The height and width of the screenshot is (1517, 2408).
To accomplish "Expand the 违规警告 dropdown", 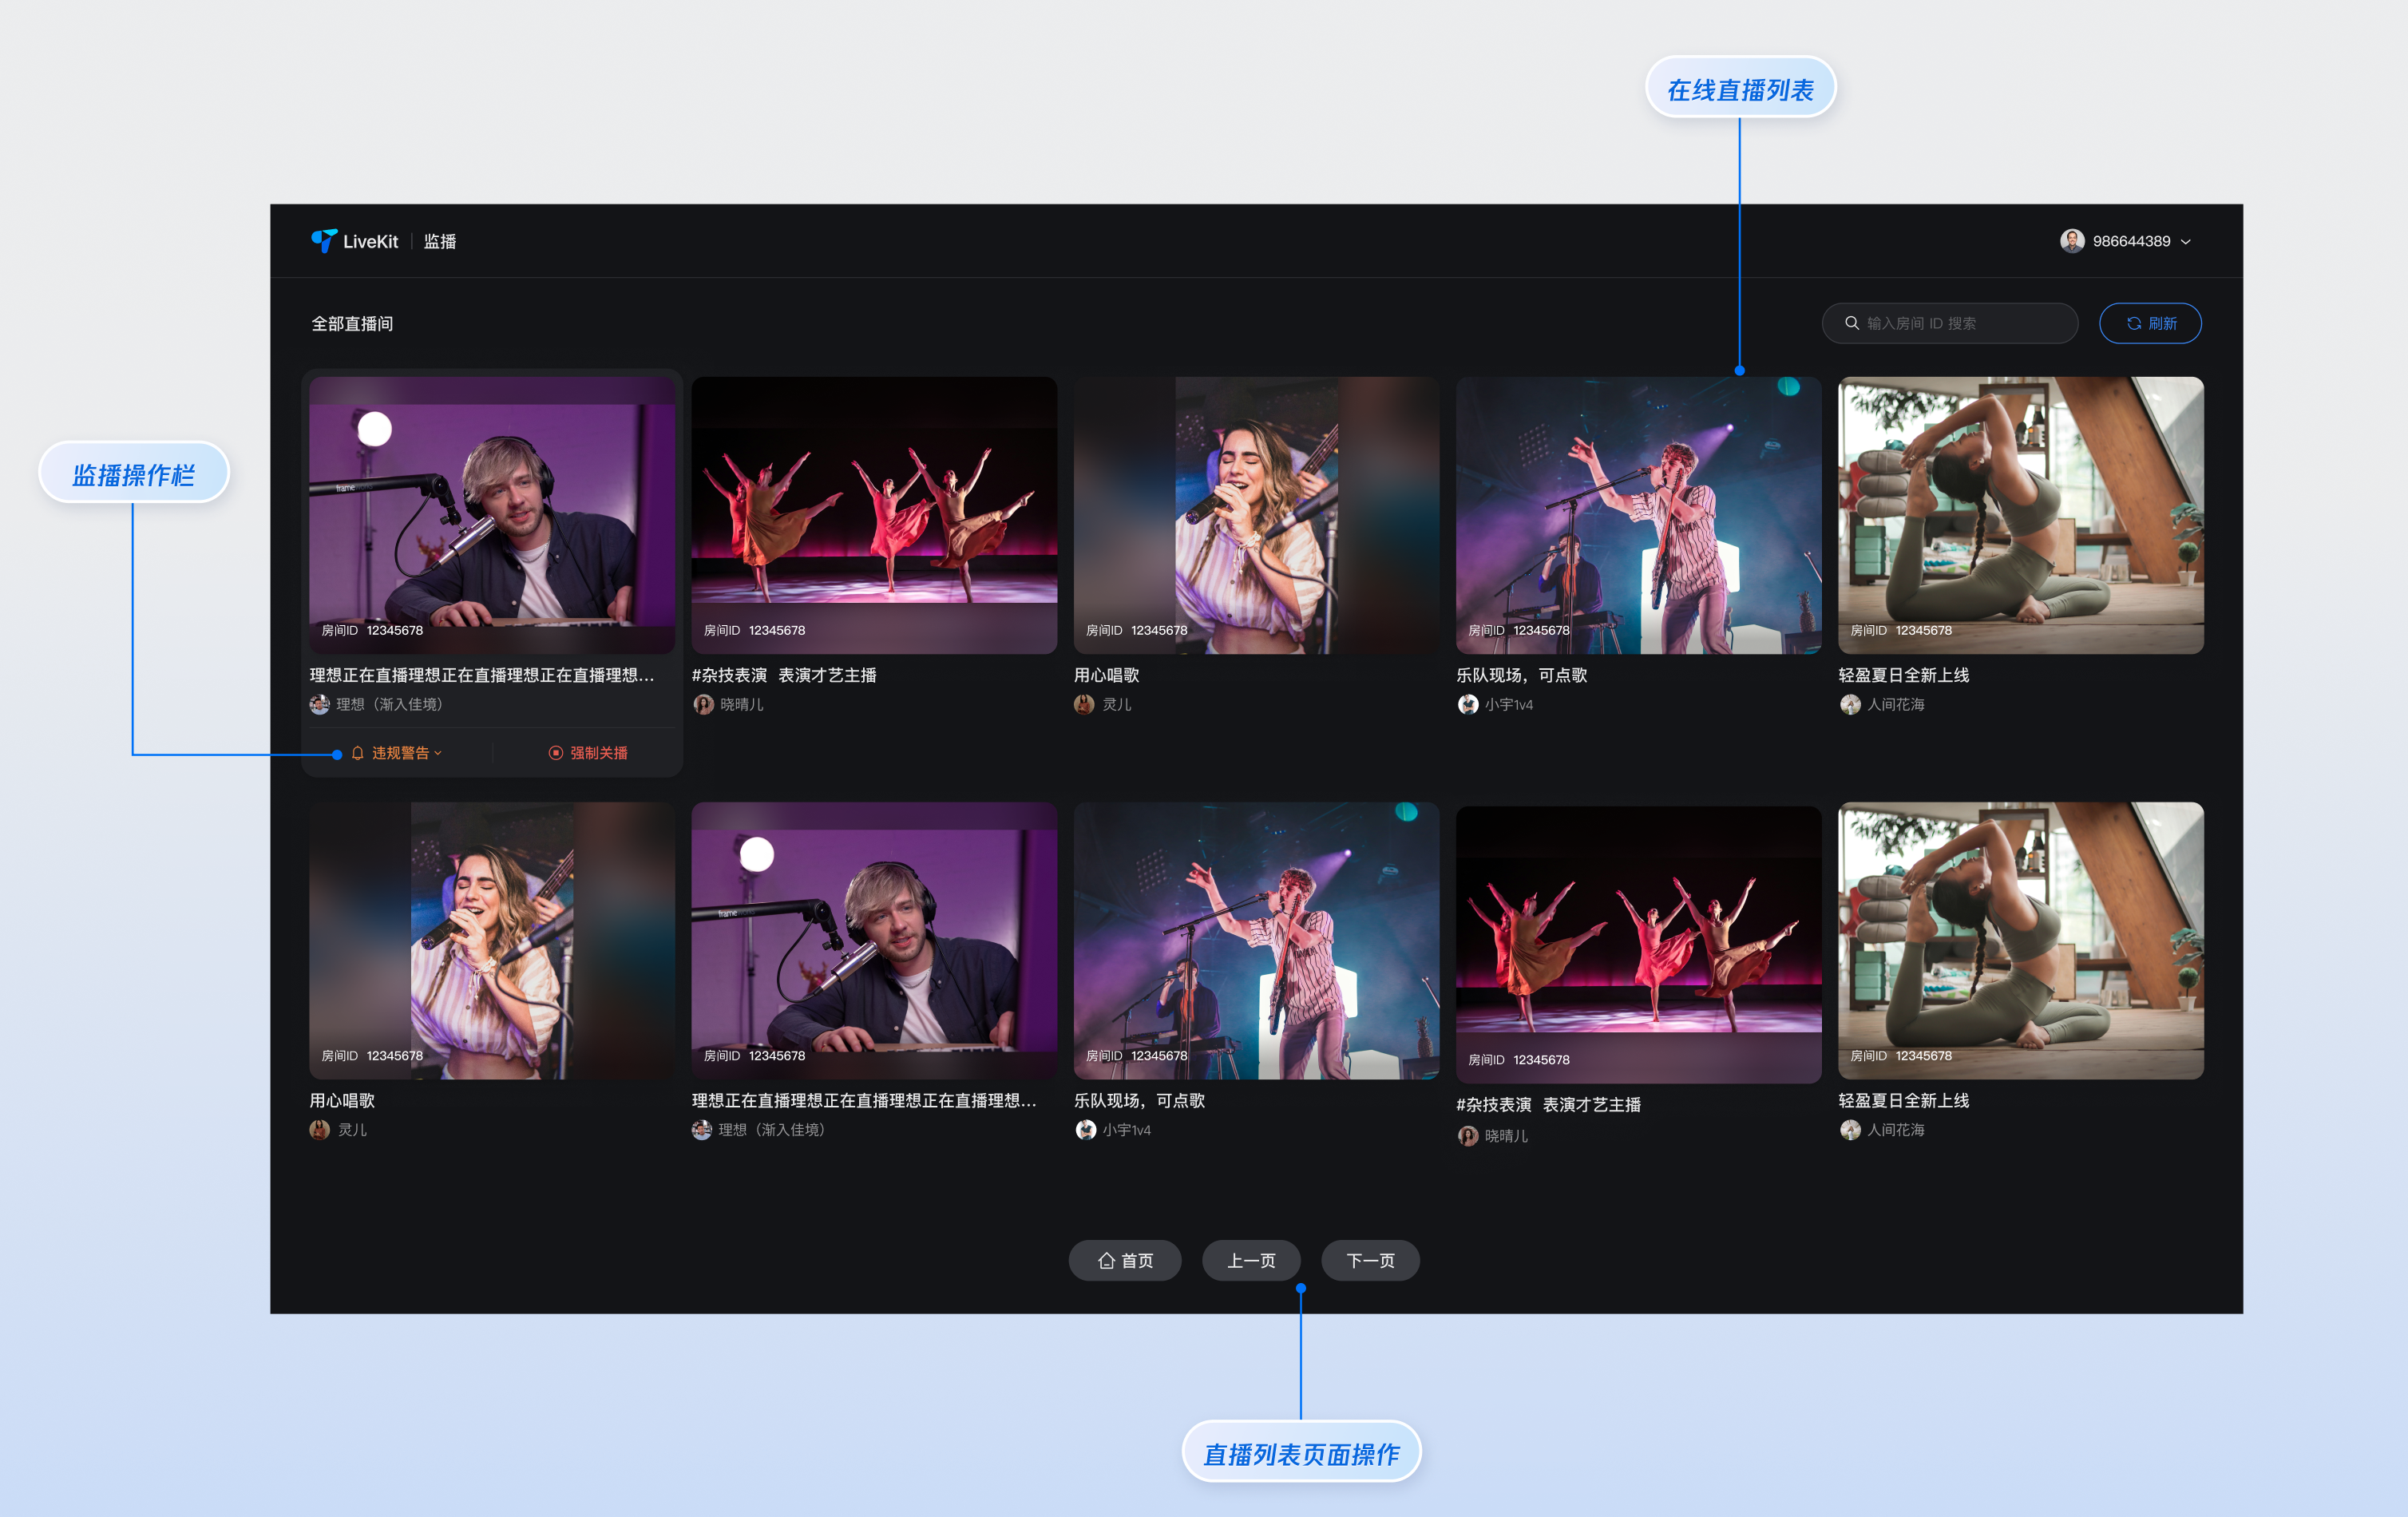I will click(x=438, y=753).
